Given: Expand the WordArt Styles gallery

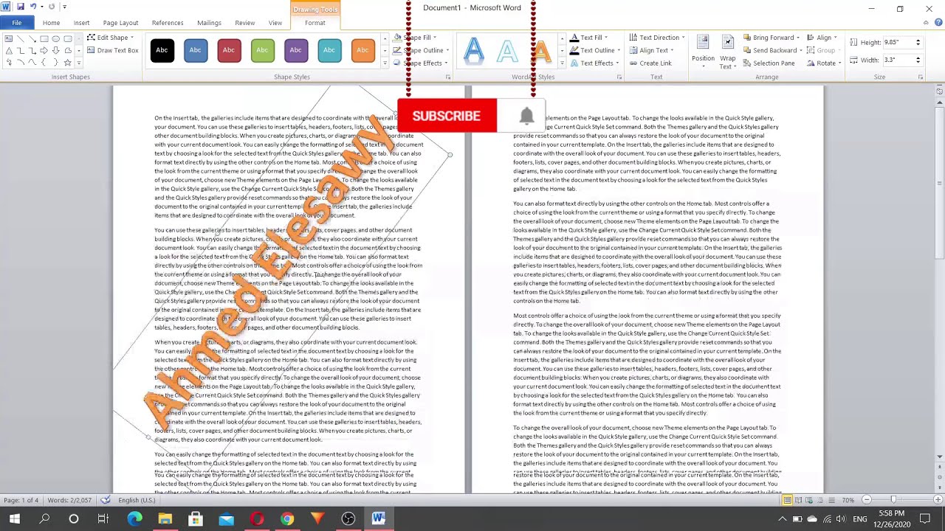Looking at the screenshot, I should coord(562,63).
